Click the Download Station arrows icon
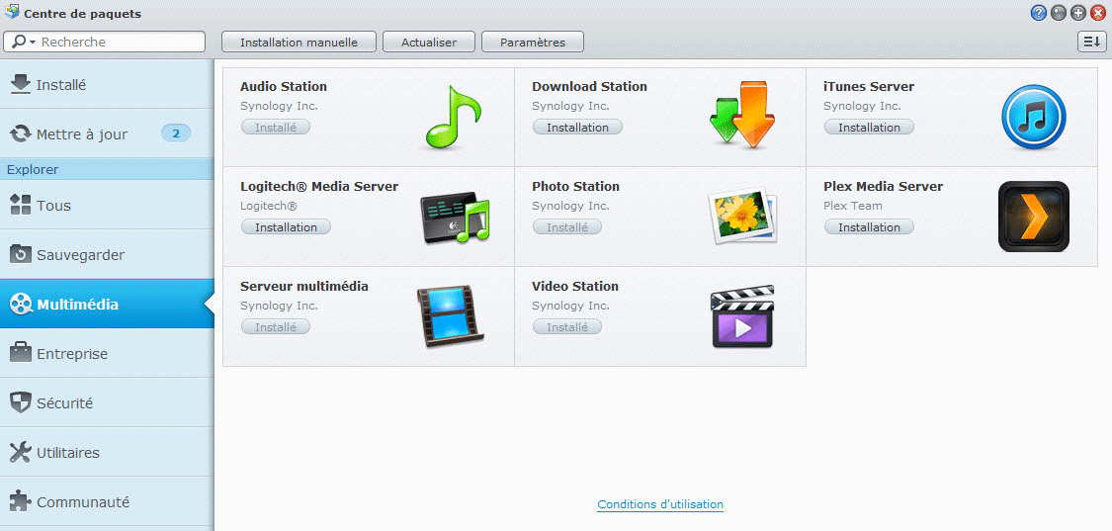Viewport: 1112px width, 531px height. 742,115
